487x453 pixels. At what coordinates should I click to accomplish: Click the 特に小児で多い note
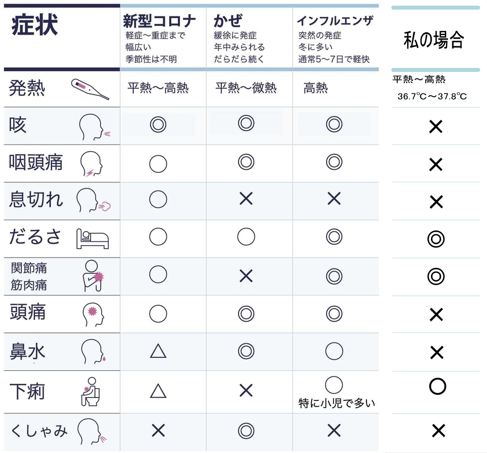336,404
